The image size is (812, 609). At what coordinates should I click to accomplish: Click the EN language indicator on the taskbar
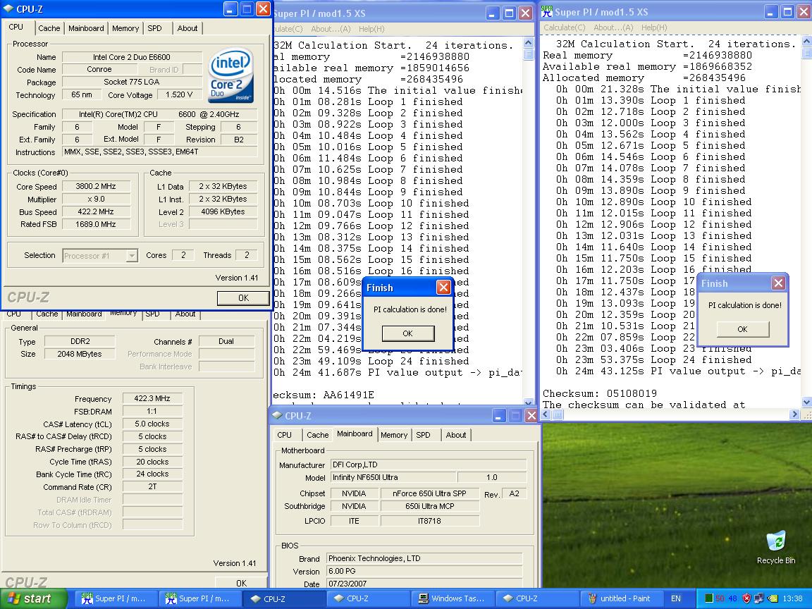pos(676,598)
